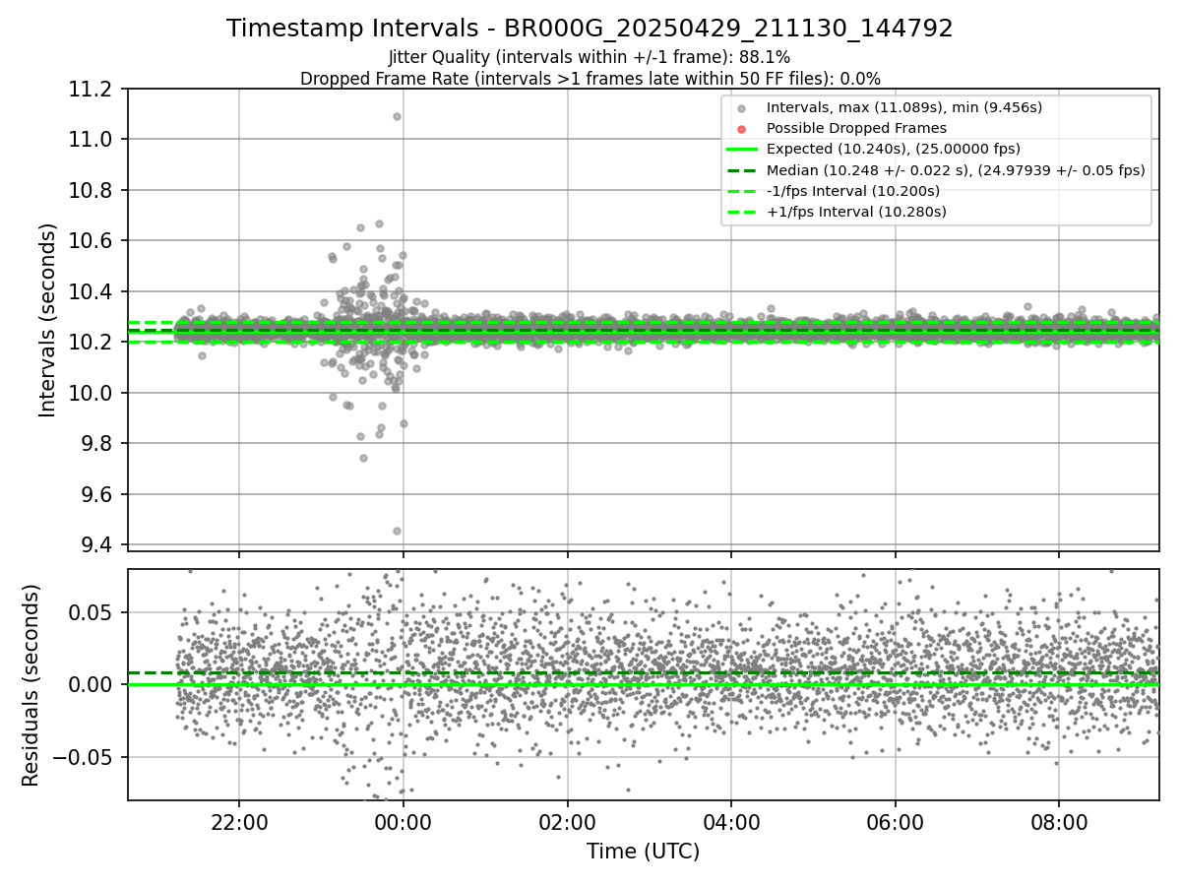
Task: Click legend entry -1/fps Interval (10.200s)
Action: (853, 190)
